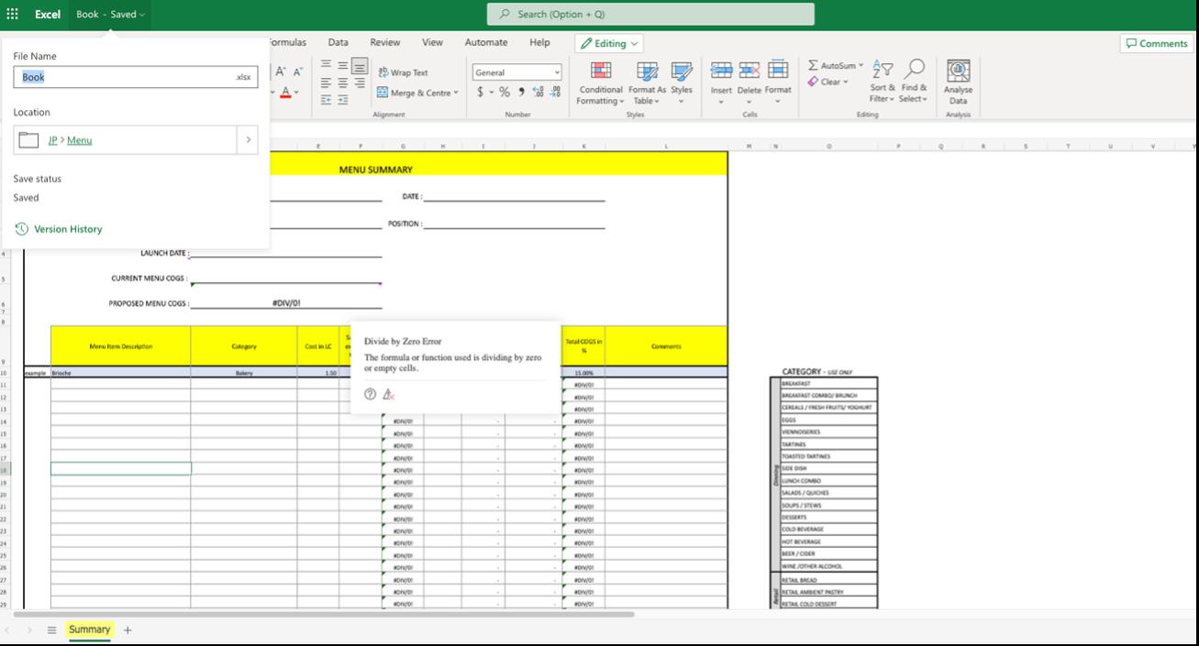Expand the Clear dropdown arrow
Viewport: 1199px width, 646px height.
[845, 82]
